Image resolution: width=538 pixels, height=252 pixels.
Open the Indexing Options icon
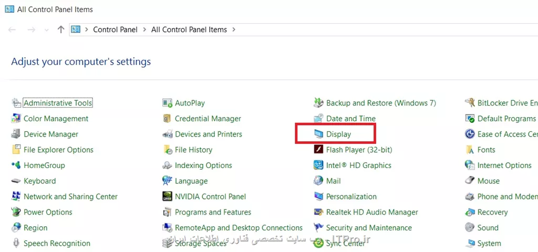(x=167, y=165)
